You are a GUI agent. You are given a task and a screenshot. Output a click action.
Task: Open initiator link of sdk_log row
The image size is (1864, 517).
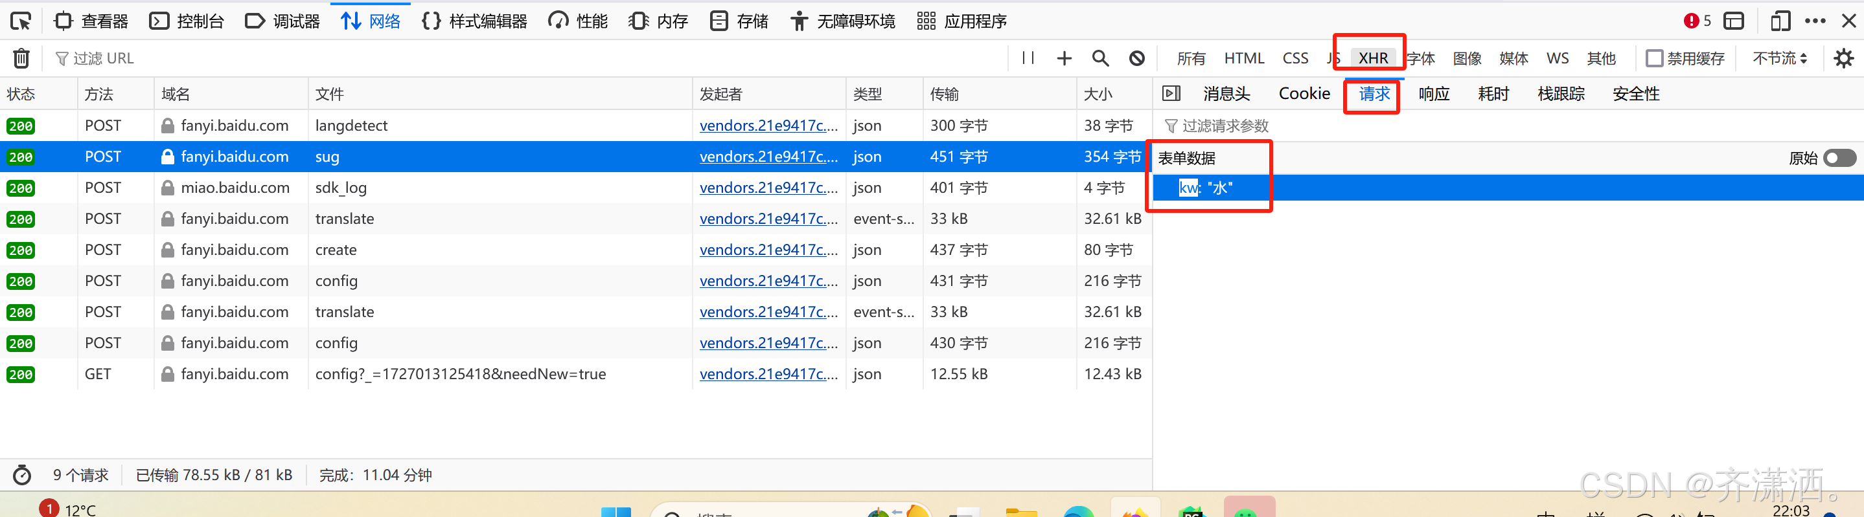(768, 188)
